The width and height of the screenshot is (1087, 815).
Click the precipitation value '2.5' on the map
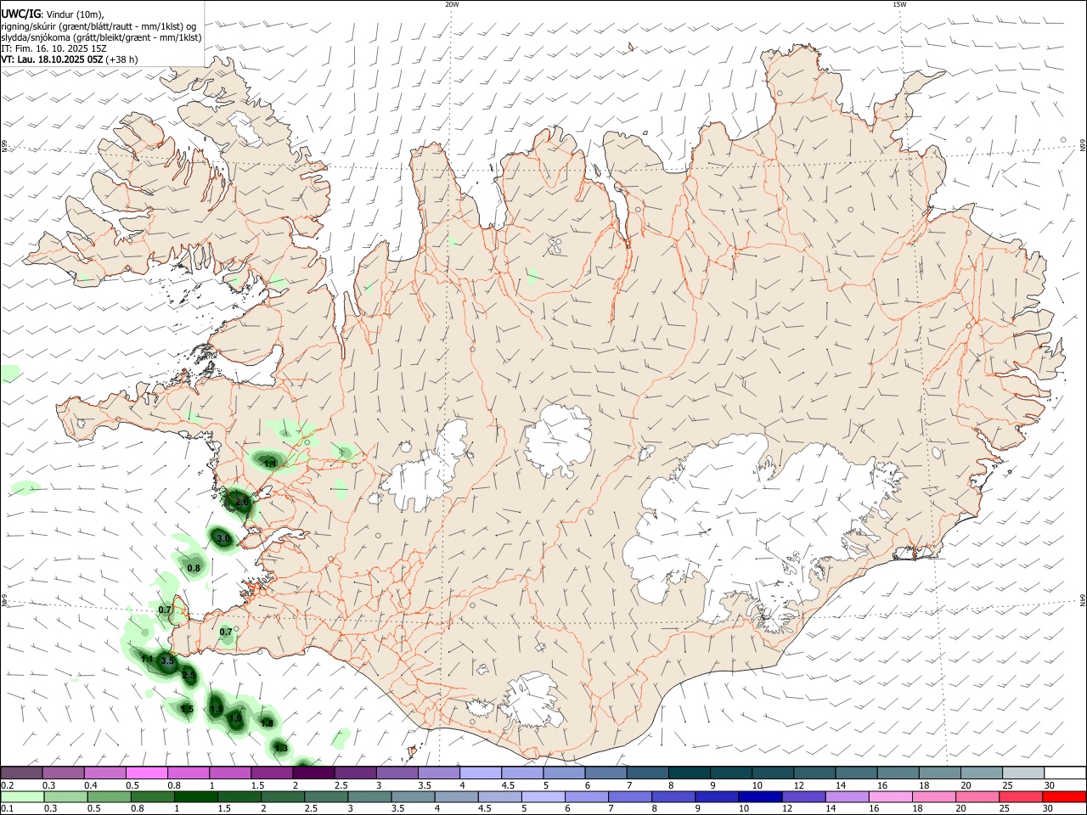tap(189, 676)
